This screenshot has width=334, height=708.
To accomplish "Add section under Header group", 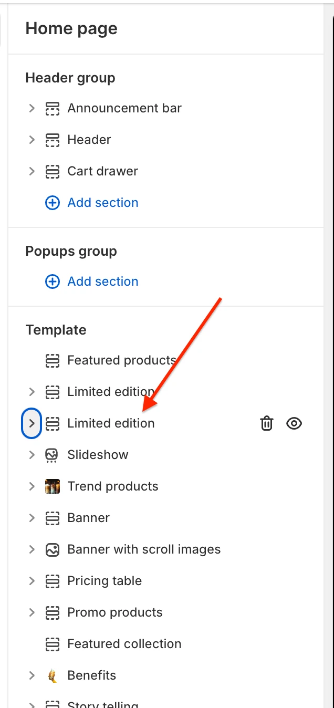I will (x=92, y=203).
